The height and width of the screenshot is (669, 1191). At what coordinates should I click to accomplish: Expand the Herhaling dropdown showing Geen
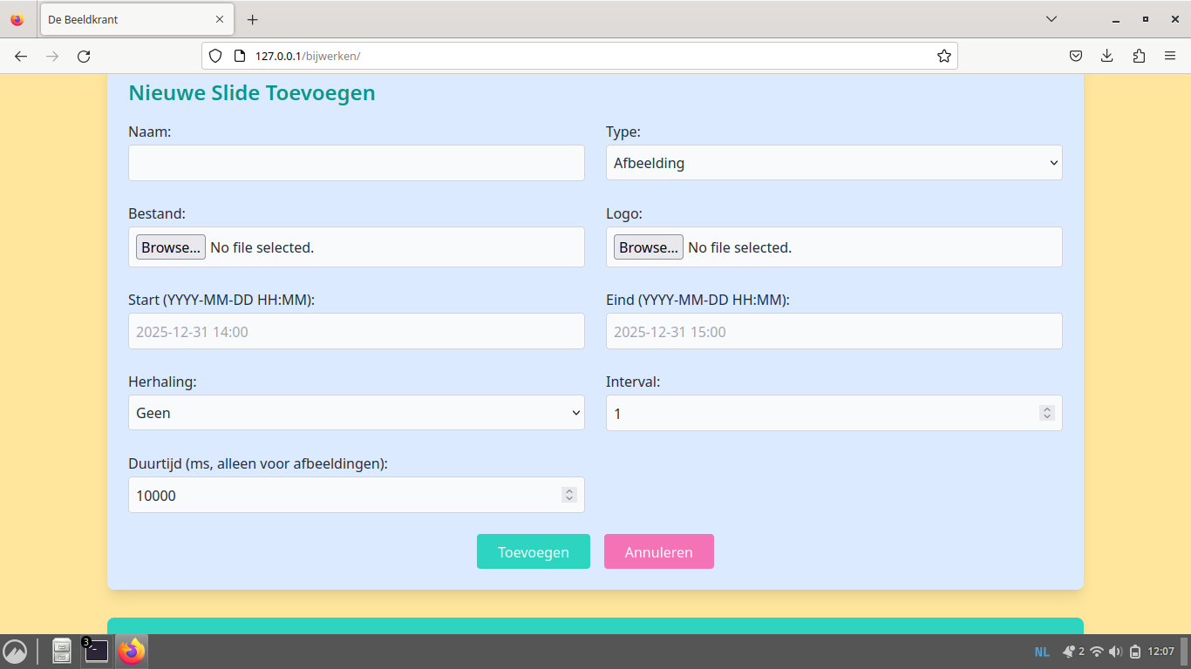[356, 413]
